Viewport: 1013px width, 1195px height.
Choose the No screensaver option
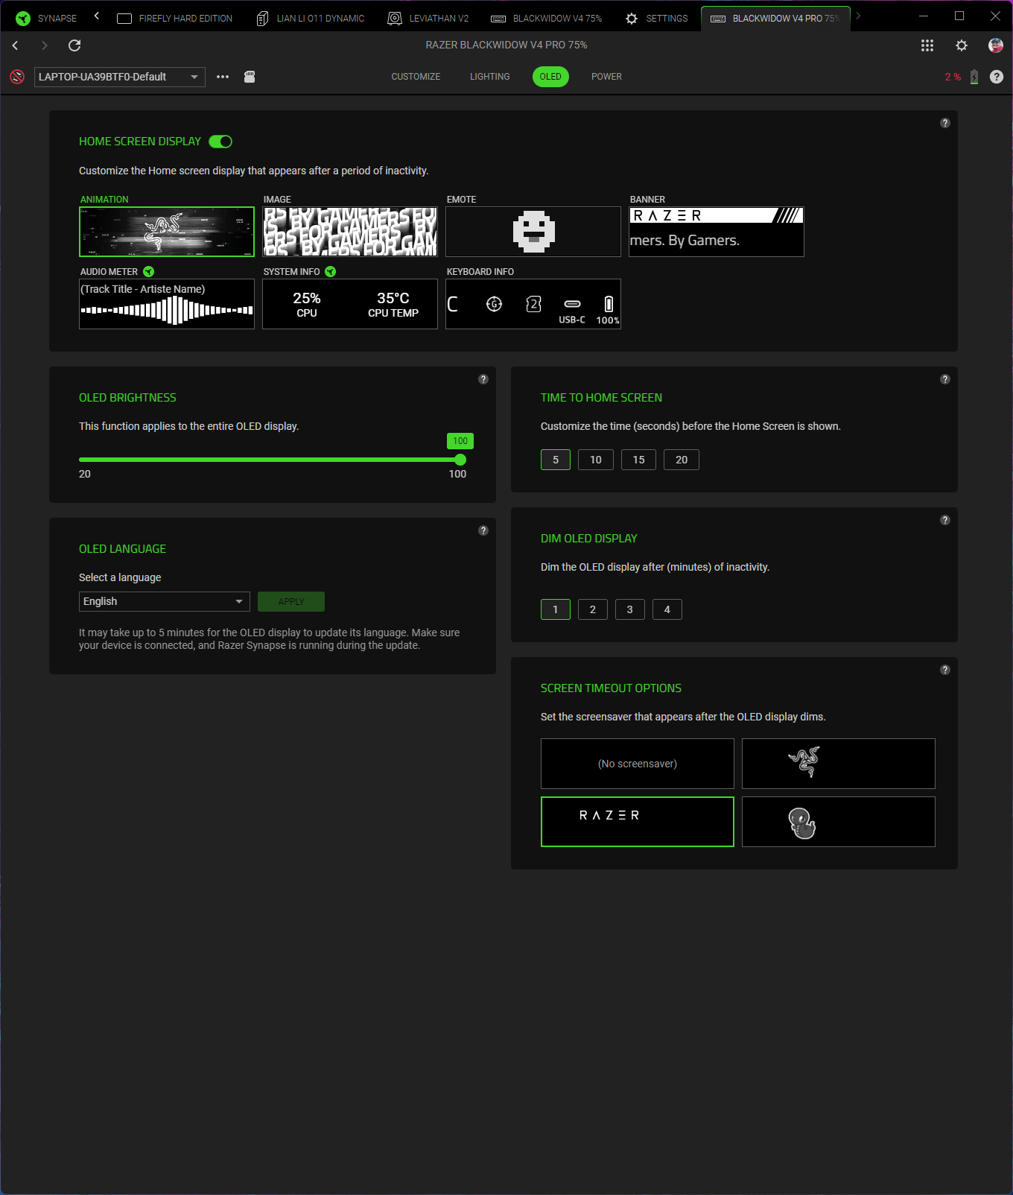point(638,764)
